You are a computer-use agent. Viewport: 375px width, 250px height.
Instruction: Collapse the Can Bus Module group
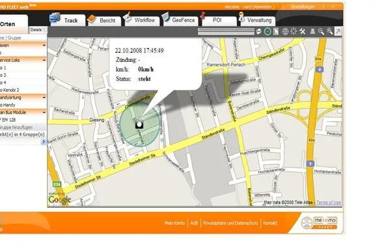pos(44,112)
